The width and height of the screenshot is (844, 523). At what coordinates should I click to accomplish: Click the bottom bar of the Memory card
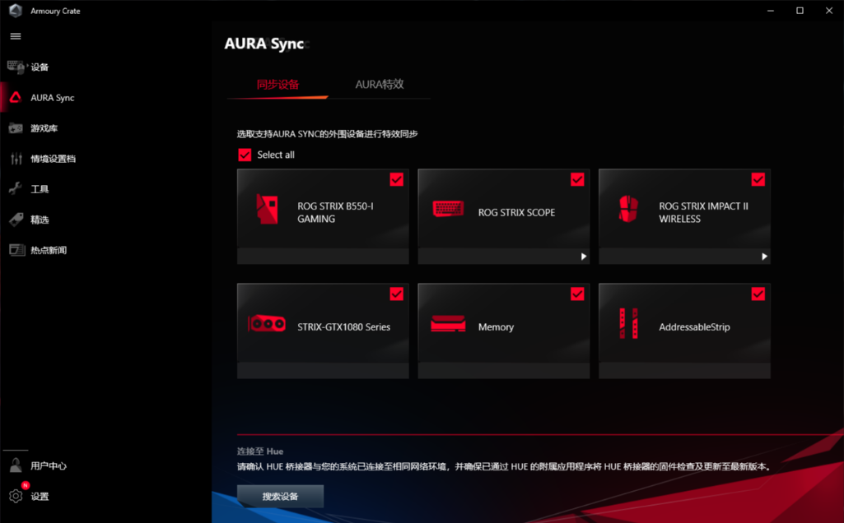tap(504, 370)
